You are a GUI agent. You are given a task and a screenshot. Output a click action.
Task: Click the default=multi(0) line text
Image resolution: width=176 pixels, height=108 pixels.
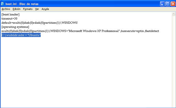click(x=40, y=23)
